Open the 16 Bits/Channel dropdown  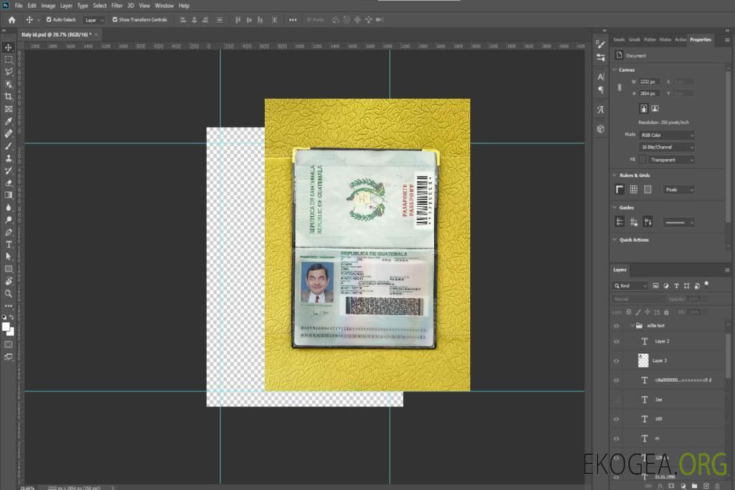(666, 147)
